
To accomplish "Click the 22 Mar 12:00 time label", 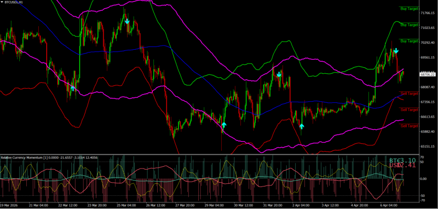I will [67, 205].
